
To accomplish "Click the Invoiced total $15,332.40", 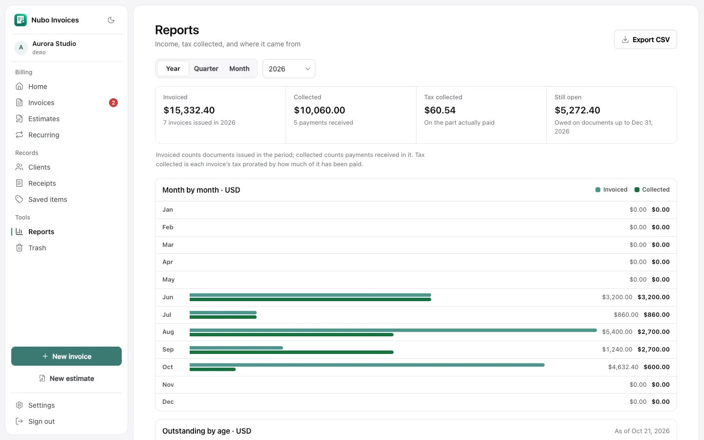I will [189, 110].
